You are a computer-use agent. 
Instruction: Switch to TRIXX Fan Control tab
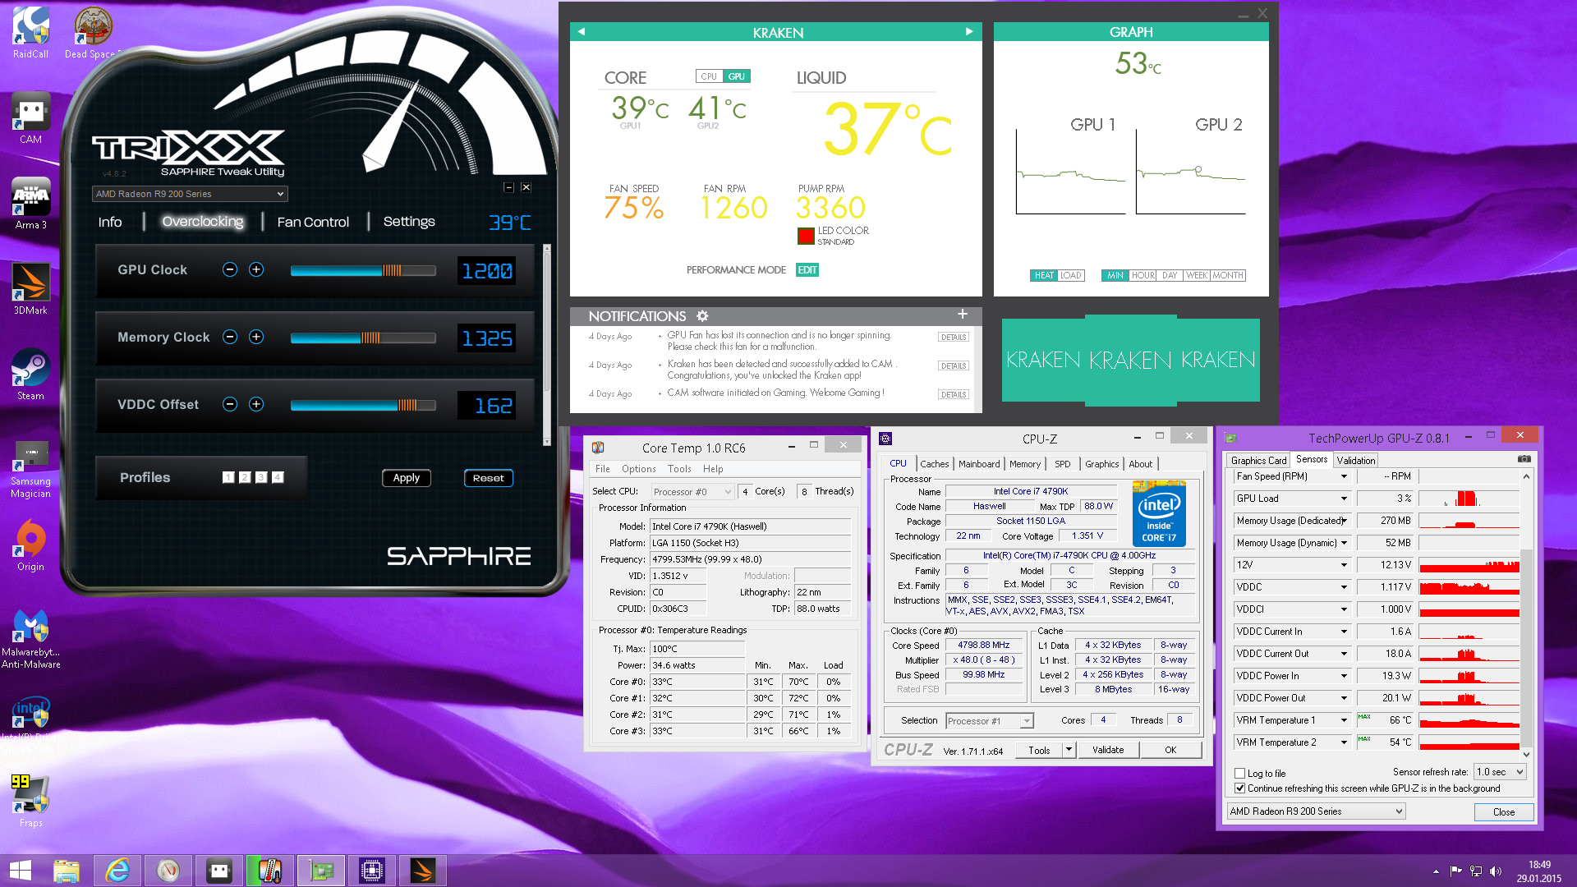point(313,222)
